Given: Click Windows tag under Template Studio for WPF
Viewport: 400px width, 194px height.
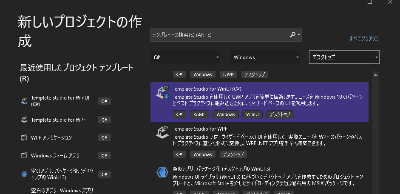Looking at the screenshot, I should pos(203,154).
